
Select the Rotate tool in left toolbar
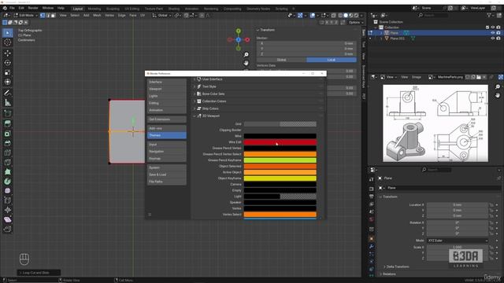[x=8, y=63]
